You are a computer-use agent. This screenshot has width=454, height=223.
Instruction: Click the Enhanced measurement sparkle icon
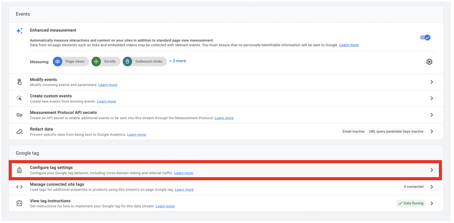pyautogui.click(x=19, y=31)
